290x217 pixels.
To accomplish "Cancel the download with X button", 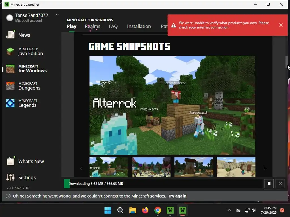I will click(x=280, y=183).
